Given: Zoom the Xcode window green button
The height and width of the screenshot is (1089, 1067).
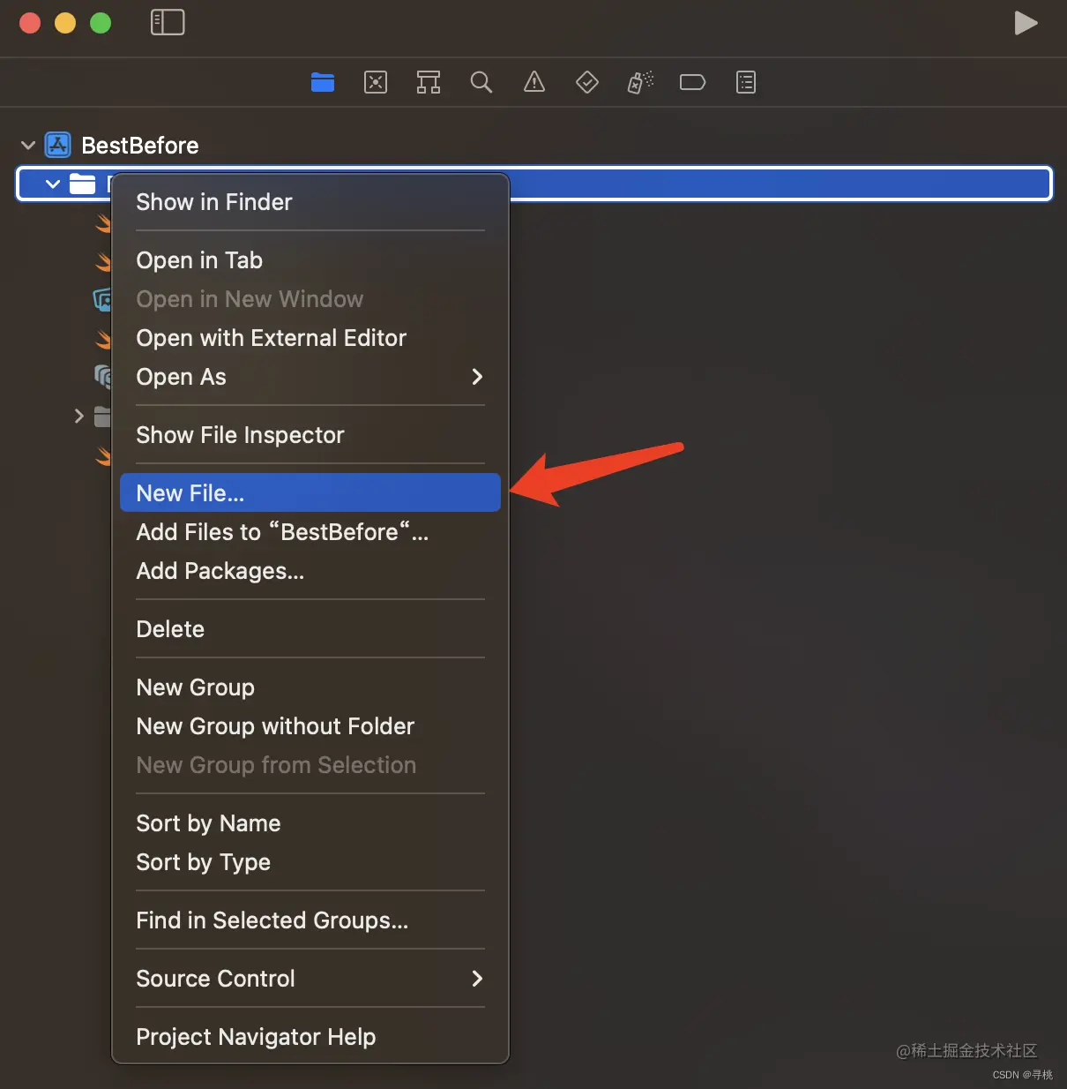Looking at the screenshot, I should pyautogui.click(x=101, y=23).
